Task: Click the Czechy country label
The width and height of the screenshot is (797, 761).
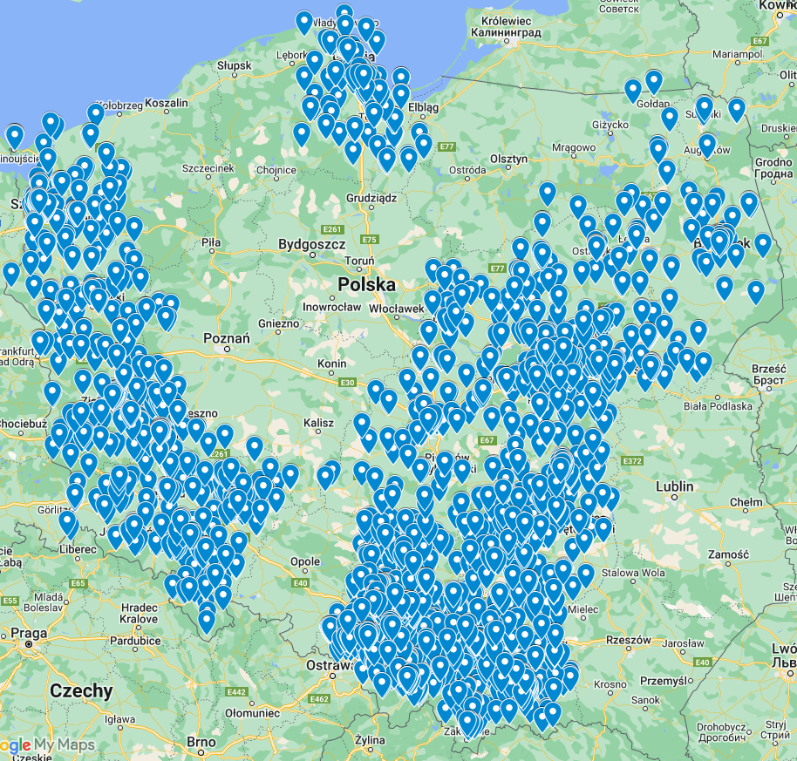Action: [x=81, y=691]
